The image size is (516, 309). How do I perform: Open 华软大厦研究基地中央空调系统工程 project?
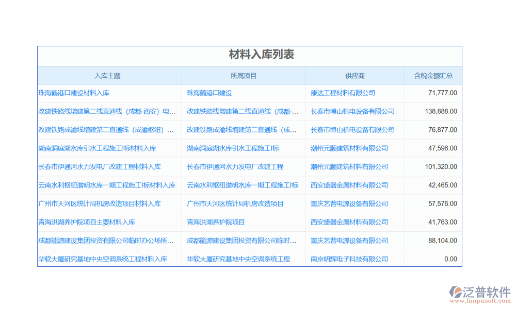pos(238,259)
